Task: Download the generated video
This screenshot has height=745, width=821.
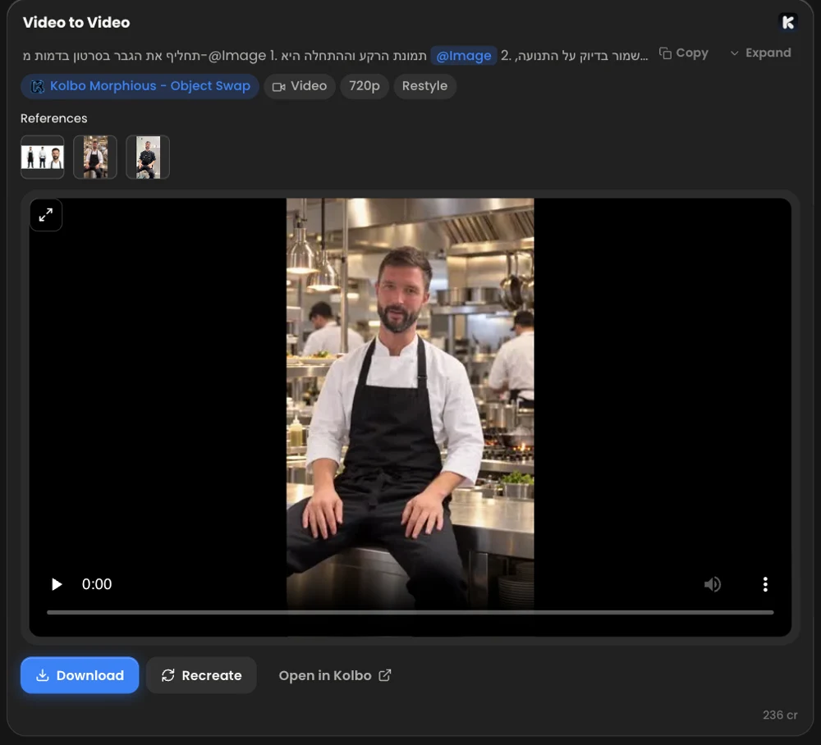Action: tap(80, 675)
